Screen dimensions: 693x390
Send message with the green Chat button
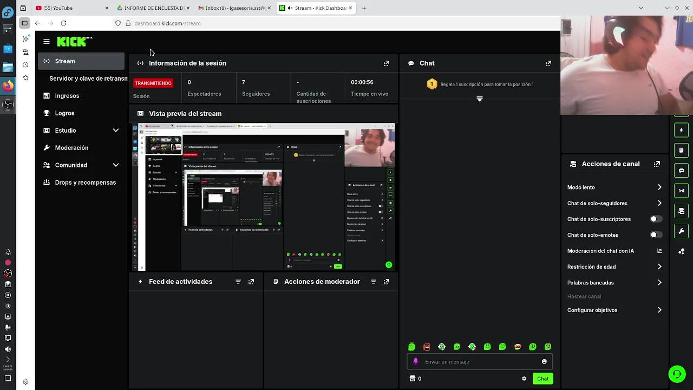[542, 379]
